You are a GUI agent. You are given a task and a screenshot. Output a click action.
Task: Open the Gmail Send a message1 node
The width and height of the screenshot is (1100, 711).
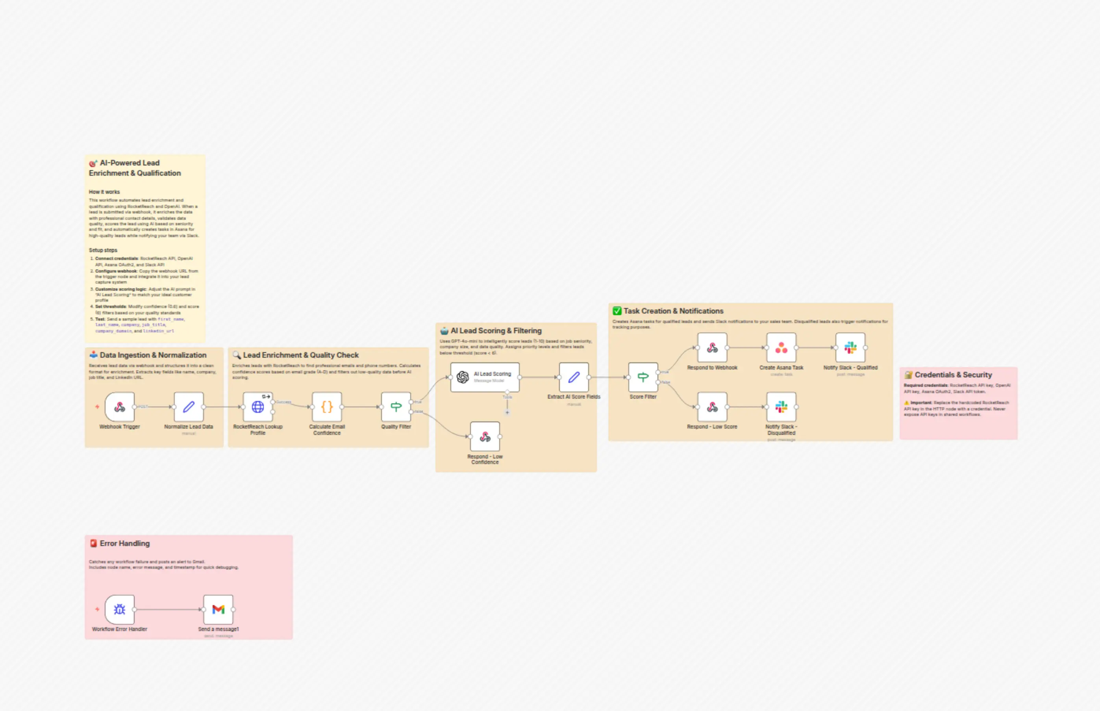(218, 609)
